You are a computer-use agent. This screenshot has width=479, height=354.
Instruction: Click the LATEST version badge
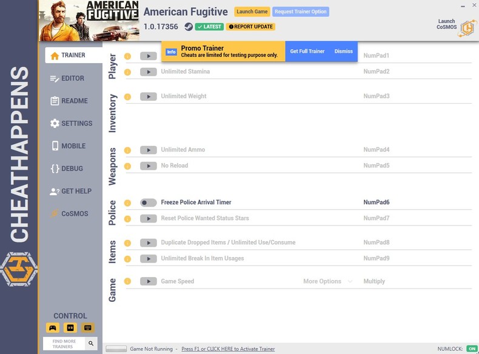point(209,27)
